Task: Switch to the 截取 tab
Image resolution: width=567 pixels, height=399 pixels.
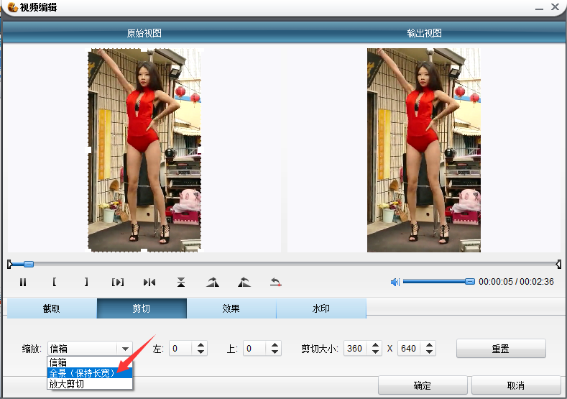Action: point(52,308)
